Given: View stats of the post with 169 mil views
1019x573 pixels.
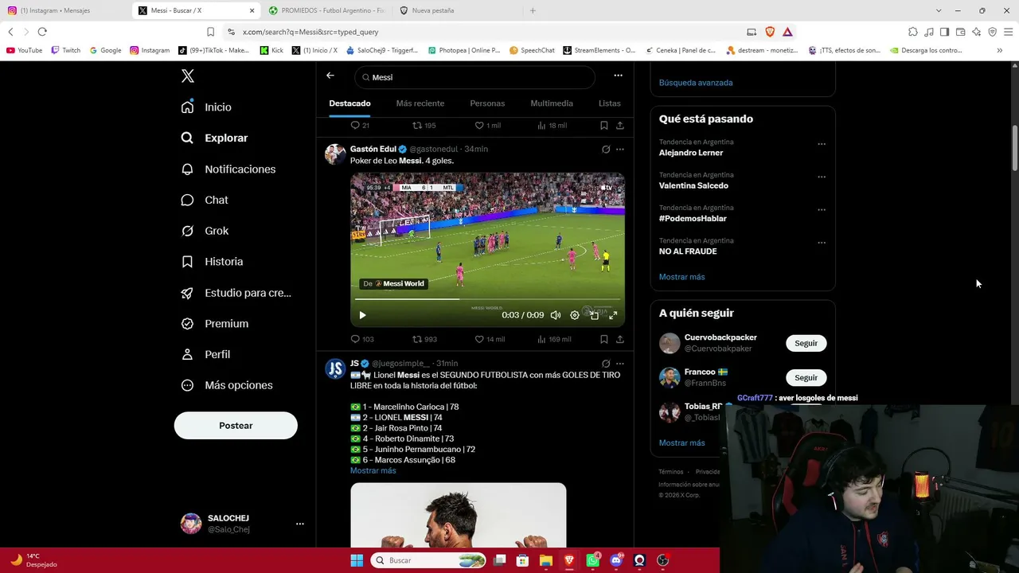Looking at the screenshot, I should [x=554, y=339].
